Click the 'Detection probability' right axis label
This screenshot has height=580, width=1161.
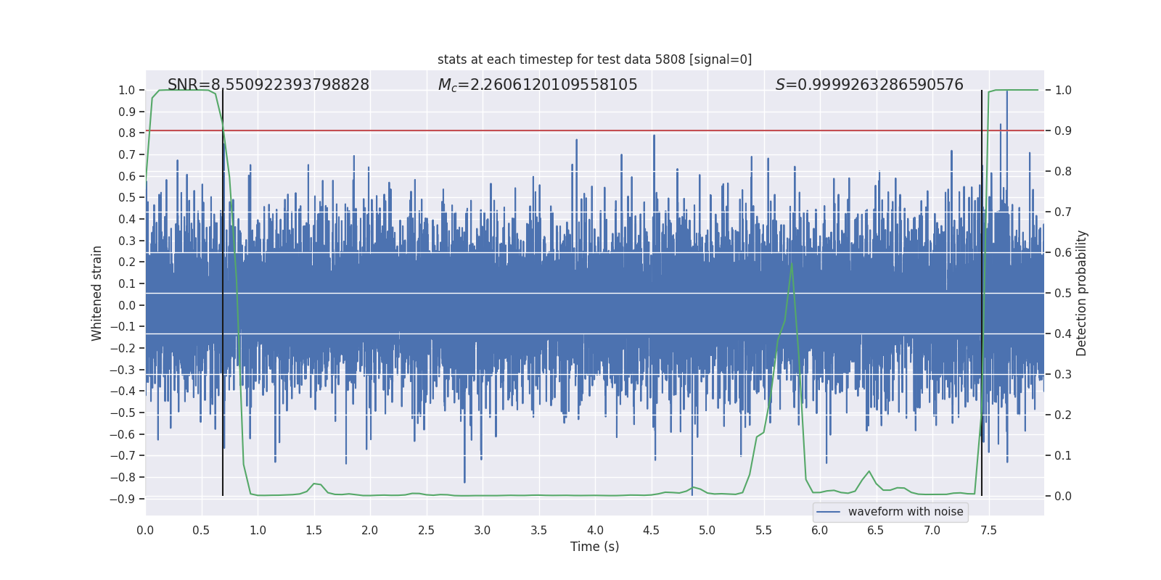point(1081,293)
